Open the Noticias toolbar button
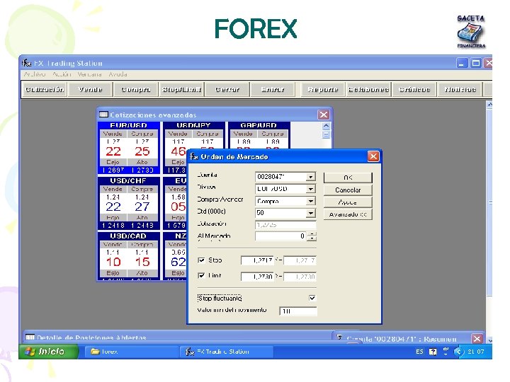 click(x=460, y=89)
